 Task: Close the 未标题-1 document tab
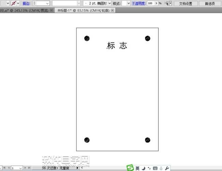pos(113,10)
